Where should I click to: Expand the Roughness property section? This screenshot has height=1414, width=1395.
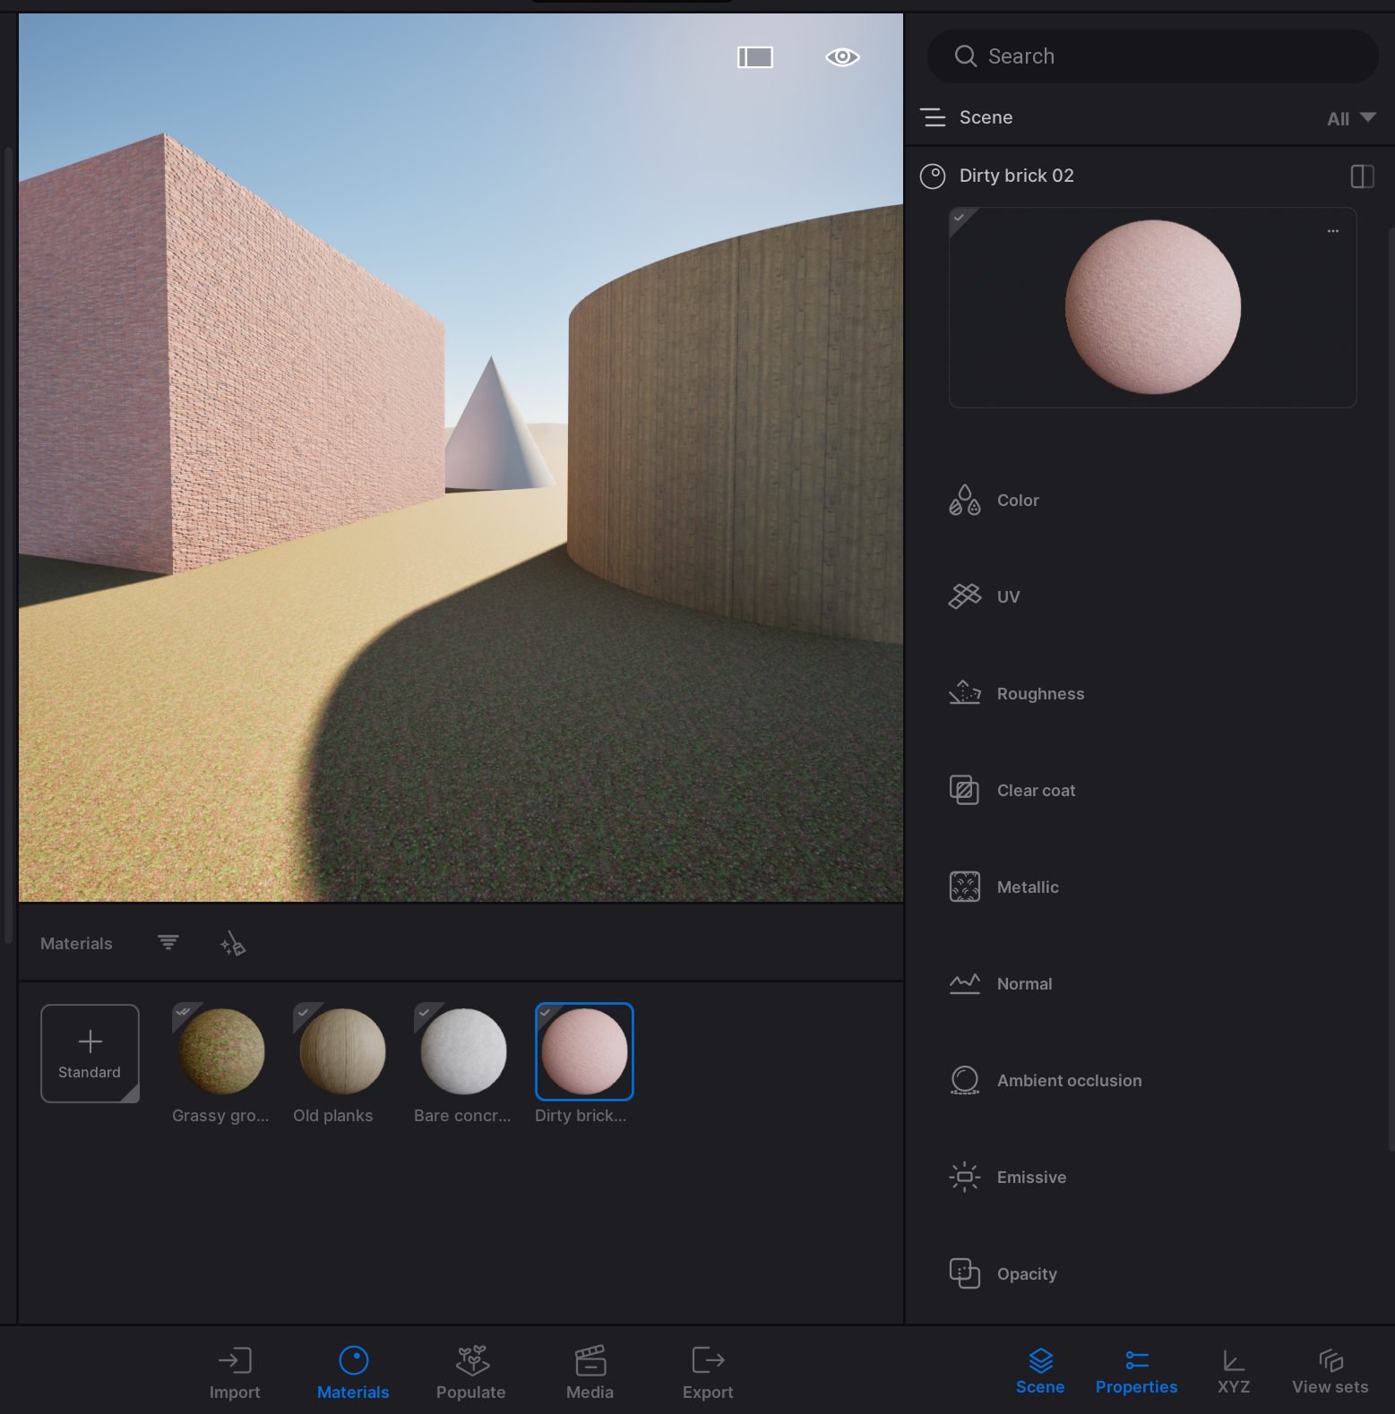(x=1039, y=694)
